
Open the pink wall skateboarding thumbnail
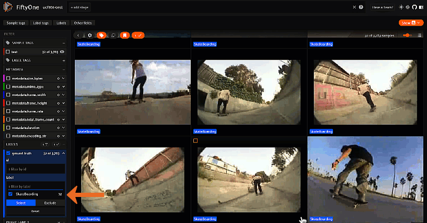365,92
